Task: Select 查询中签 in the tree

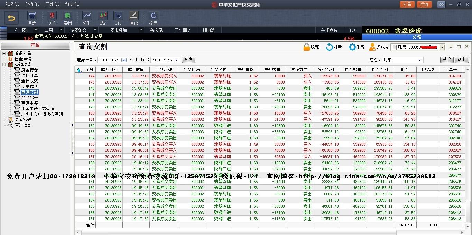Action: [29, 103]
